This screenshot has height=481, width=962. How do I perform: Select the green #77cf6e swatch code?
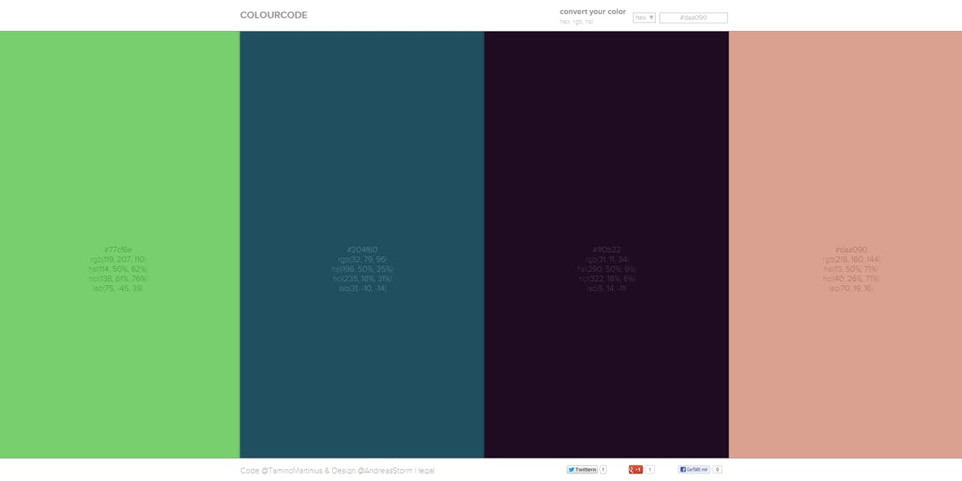point(118,250)
